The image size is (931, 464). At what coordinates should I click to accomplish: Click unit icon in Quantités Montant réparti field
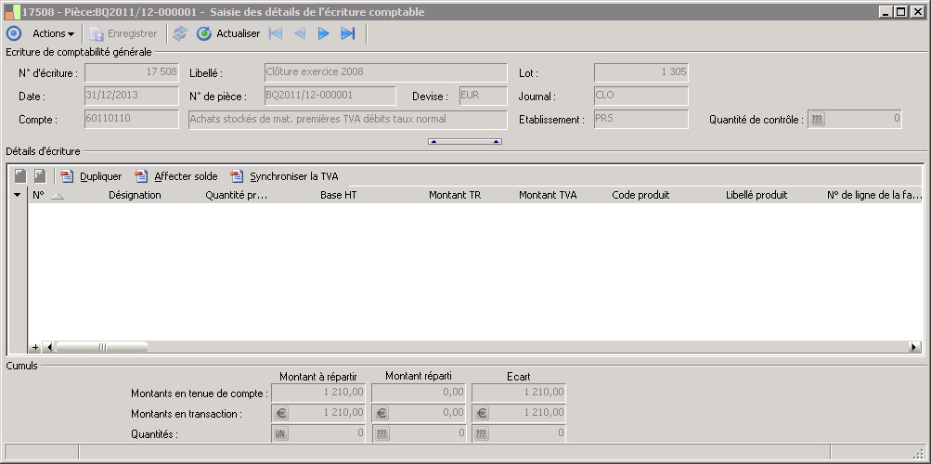click(x=381, y=433)
